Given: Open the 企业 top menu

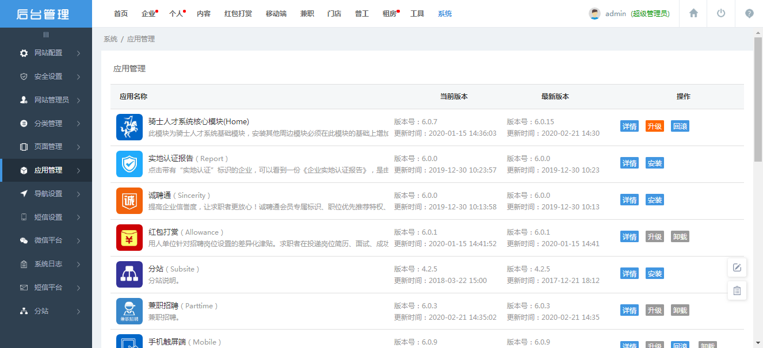Looking at the screenshot, I should tap(148, 14).
